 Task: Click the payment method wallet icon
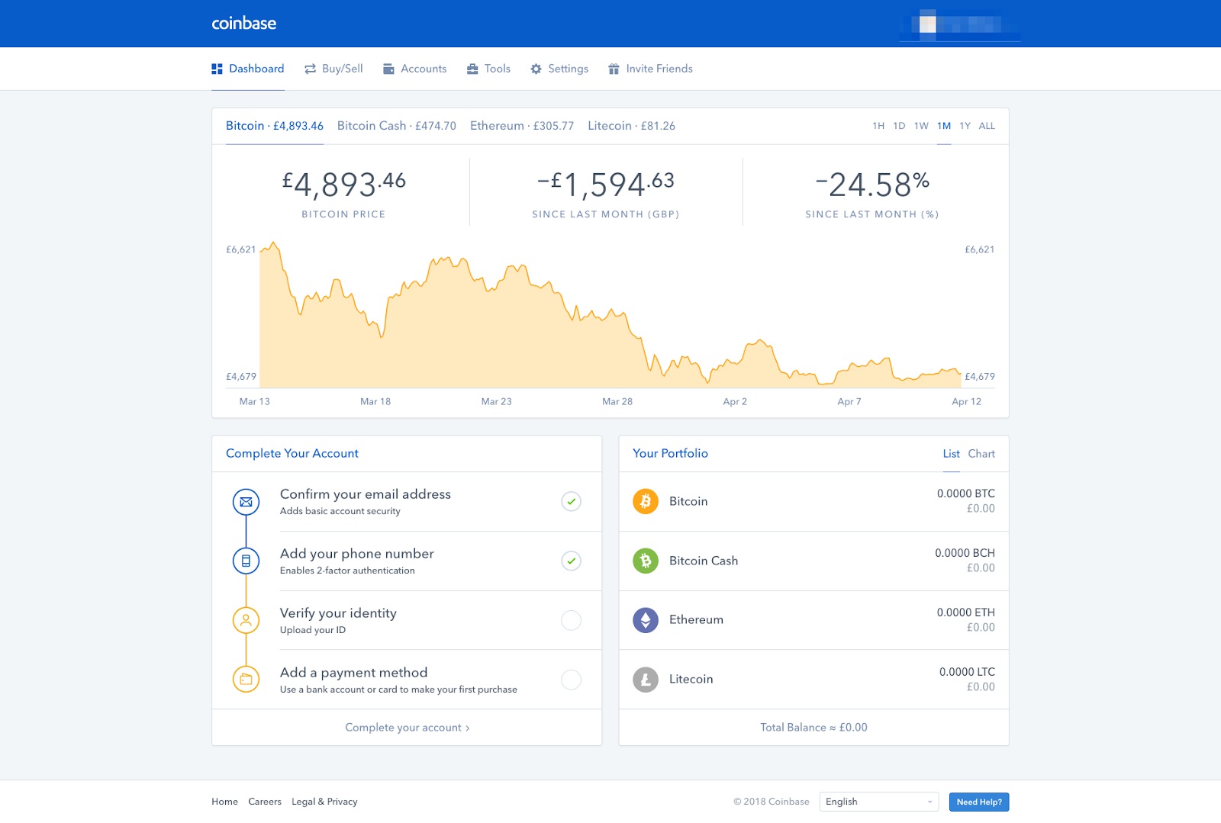246,679
